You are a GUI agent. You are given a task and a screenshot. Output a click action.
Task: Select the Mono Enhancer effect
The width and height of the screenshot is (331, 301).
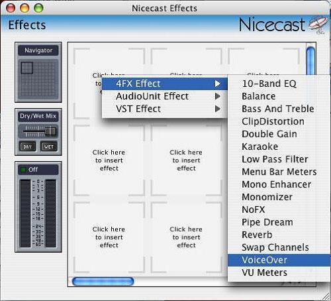click(x=279, y=184)
